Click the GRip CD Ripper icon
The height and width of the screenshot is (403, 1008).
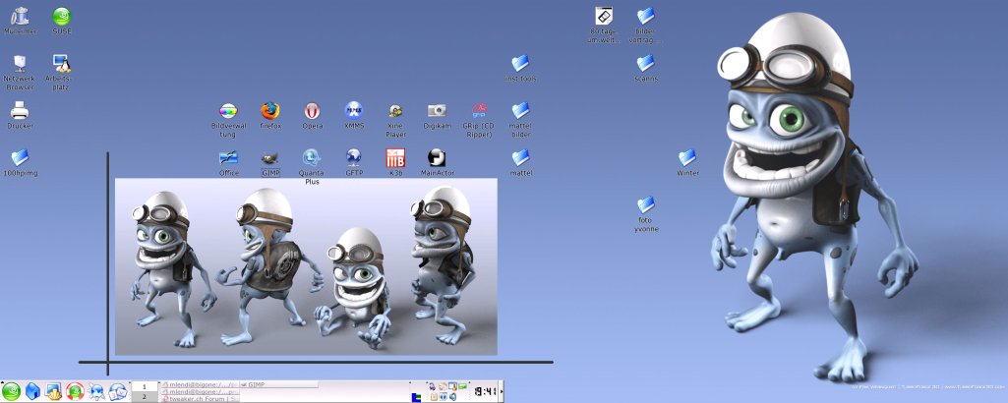[479, 111]
